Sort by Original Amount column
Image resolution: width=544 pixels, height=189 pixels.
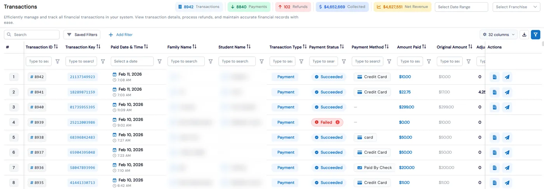[470, 47]
